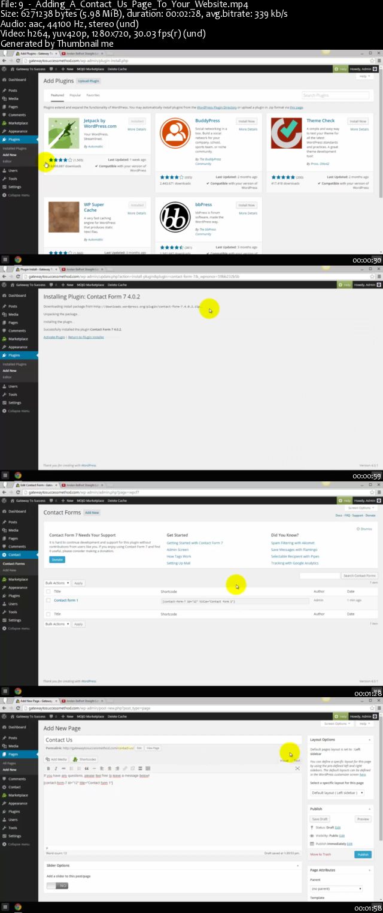Click the Theme Check plugin logo thumbnail
Image resolution: width=383 pixels, height=913 pixels.
pos(286,133)
